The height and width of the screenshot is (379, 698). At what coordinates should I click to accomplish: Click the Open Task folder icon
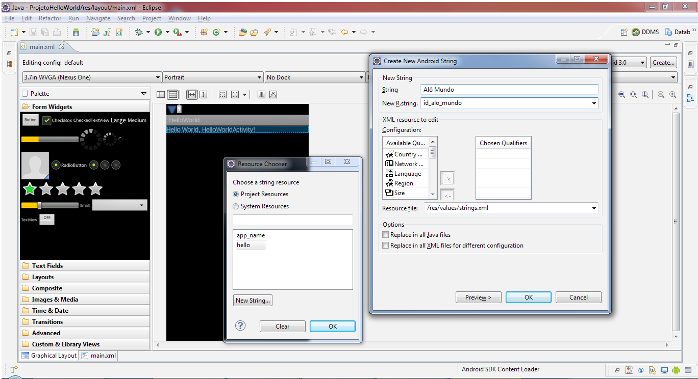pos(254,32)
